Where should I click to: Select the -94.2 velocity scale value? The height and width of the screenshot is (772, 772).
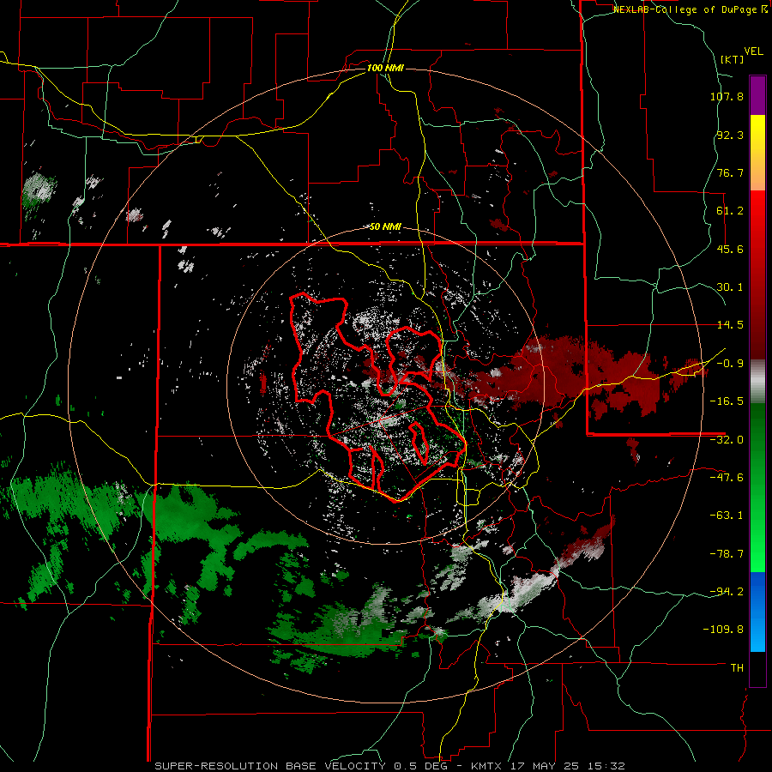pos(727,591)
